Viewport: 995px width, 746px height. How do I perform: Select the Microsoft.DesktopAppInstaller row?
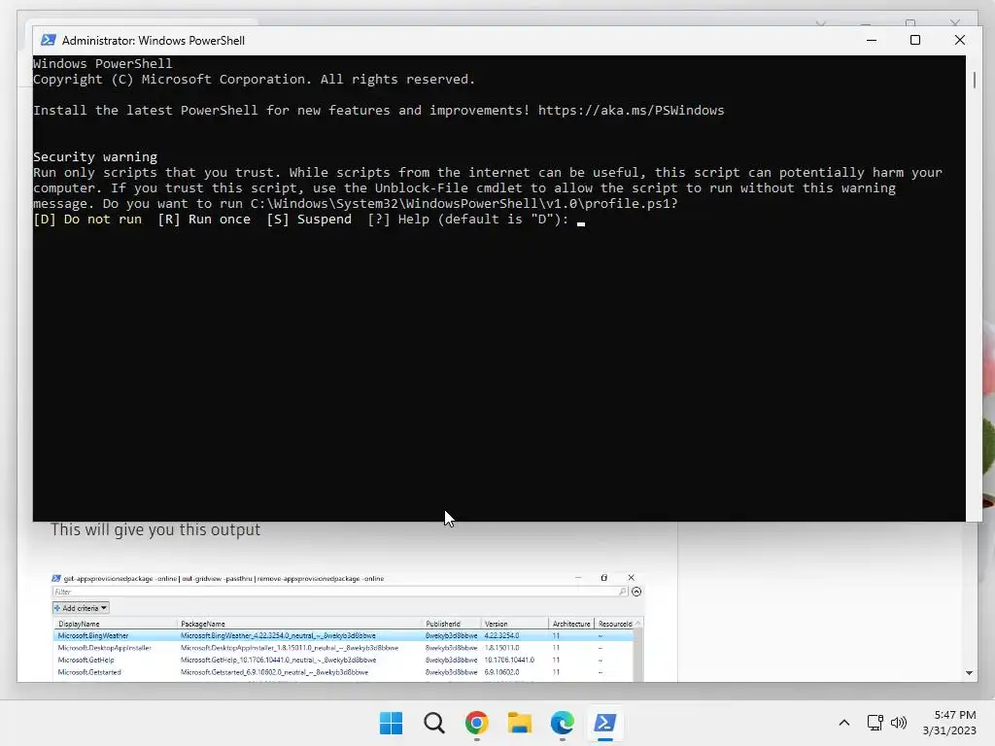343,648
